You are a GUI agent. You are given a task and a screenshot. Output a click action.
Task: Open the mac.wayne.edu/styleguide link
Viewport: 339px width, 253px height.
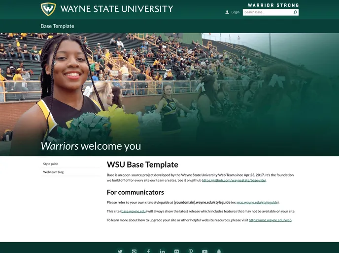pyautogui.click(x=258, y=202)
